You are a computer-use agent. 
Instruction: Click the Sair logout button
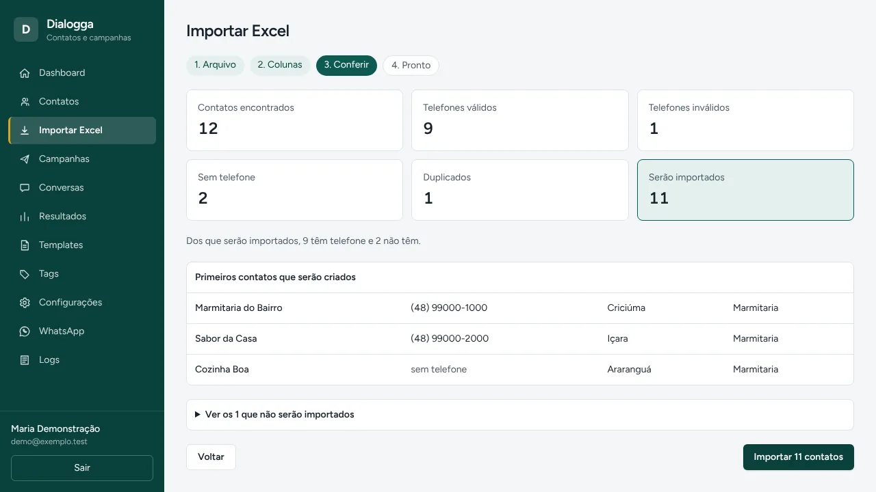[82, 468]
